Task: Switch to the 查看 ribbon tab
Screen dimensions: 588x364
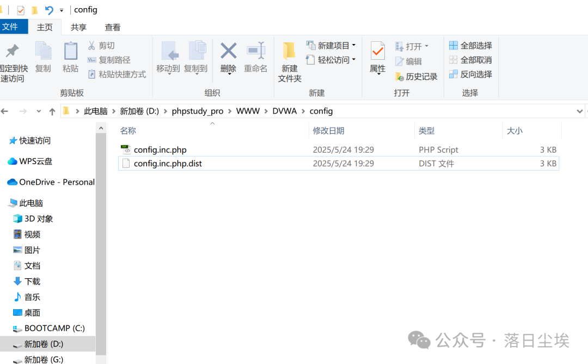Action: coord(113,27)
